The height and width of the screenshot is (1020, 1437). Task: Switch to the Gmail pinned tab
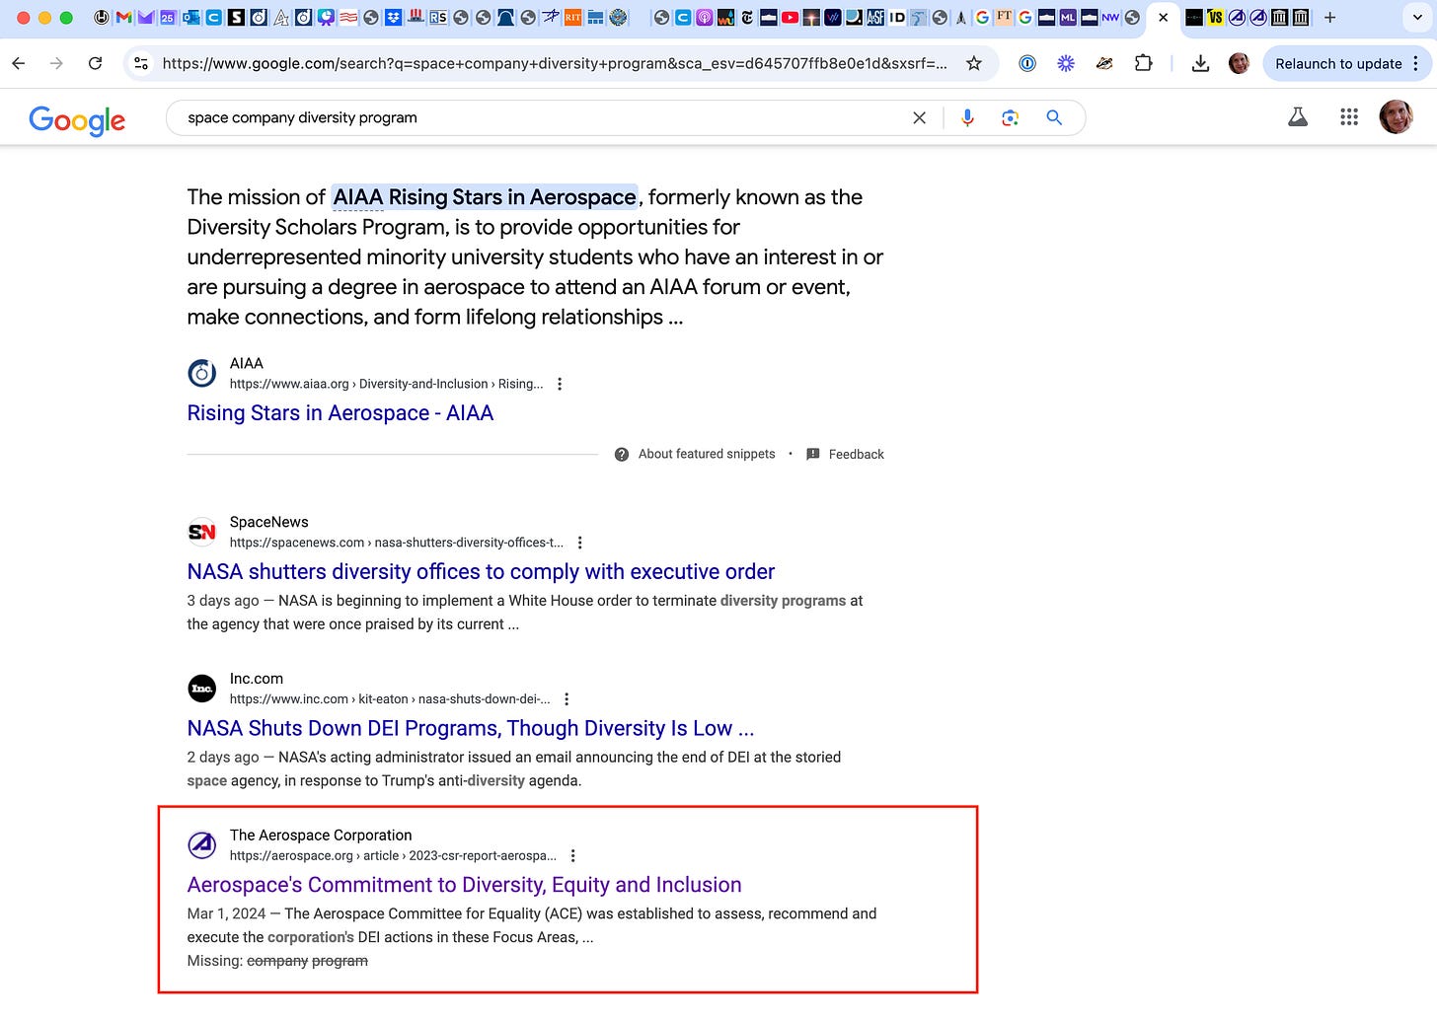124,17
